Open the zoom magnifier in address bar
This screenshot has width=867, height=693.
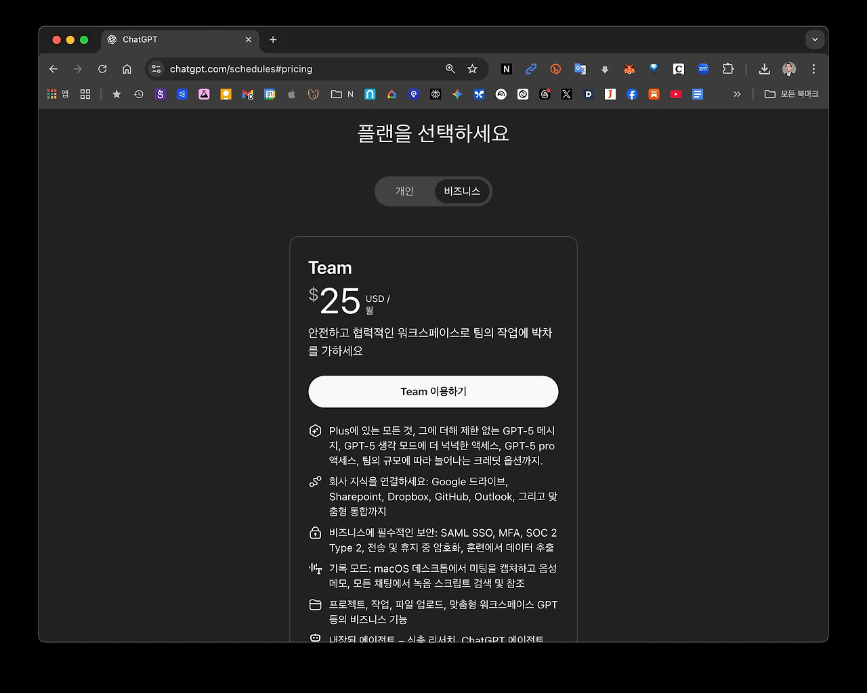click(450, 69)
